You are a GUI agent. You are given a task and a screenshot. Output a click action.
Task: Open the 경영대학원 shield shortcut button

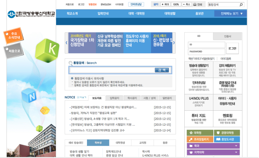pos(227,133)
